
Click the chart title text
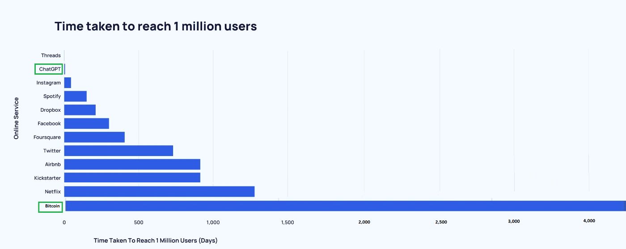[156, 26]
